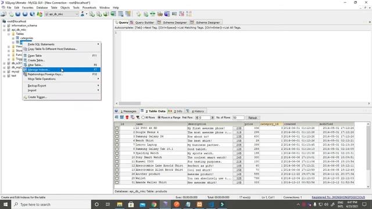Click the Cortana circle taskbar icon

click(96, 204)
